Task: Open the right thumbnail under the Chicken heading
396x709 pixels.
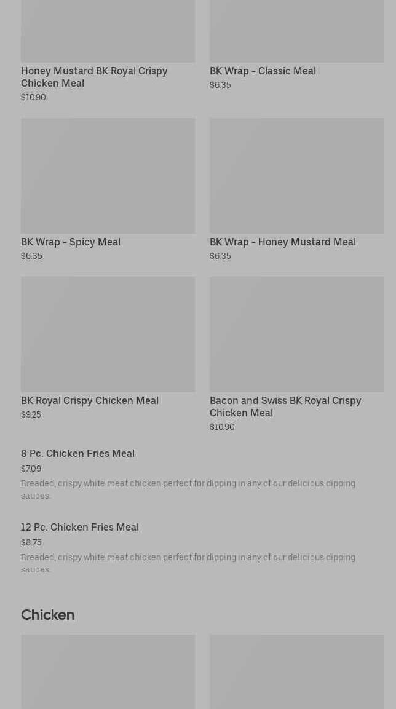Action: click(296, 671)
